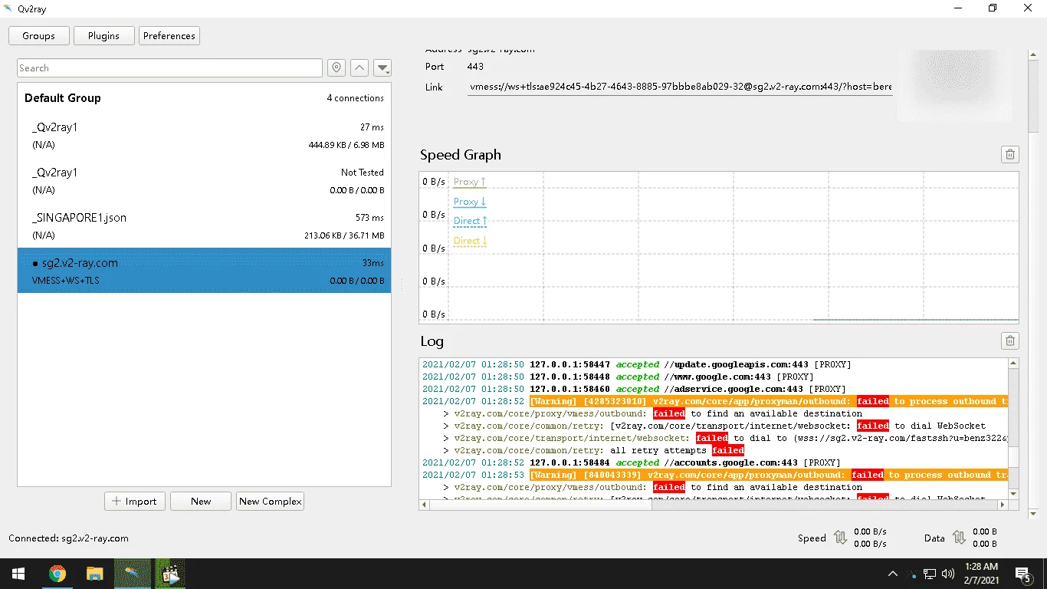Open File Explorer from the taskbar
The height and width of the screenshot is (589, 1047).
pos(94,574)
